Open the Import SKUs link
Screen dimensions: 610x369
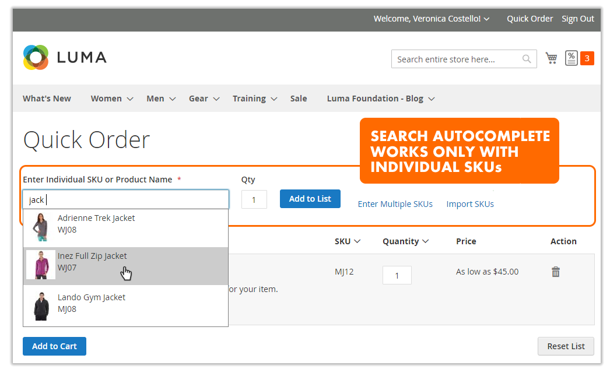(470, 204)
